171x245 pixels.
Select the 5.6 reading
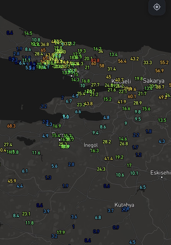[55, 166]
